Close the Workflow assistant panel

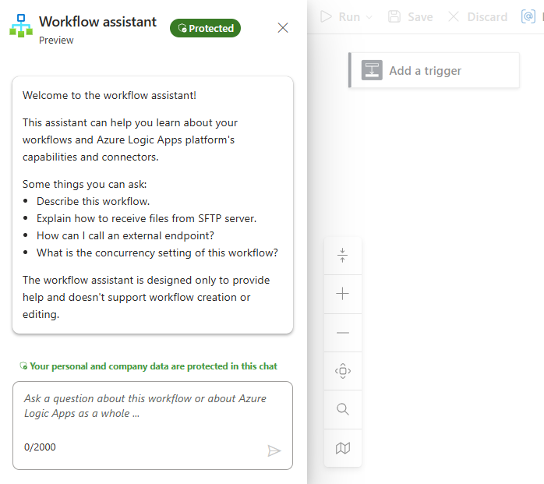point(283,28)
